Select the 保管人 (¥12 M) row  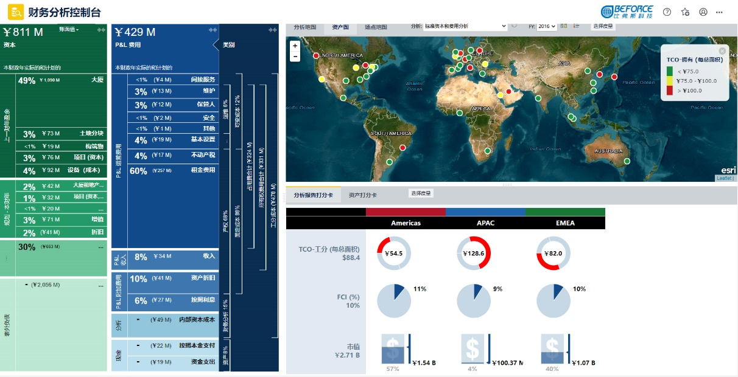tap(173, 105)
